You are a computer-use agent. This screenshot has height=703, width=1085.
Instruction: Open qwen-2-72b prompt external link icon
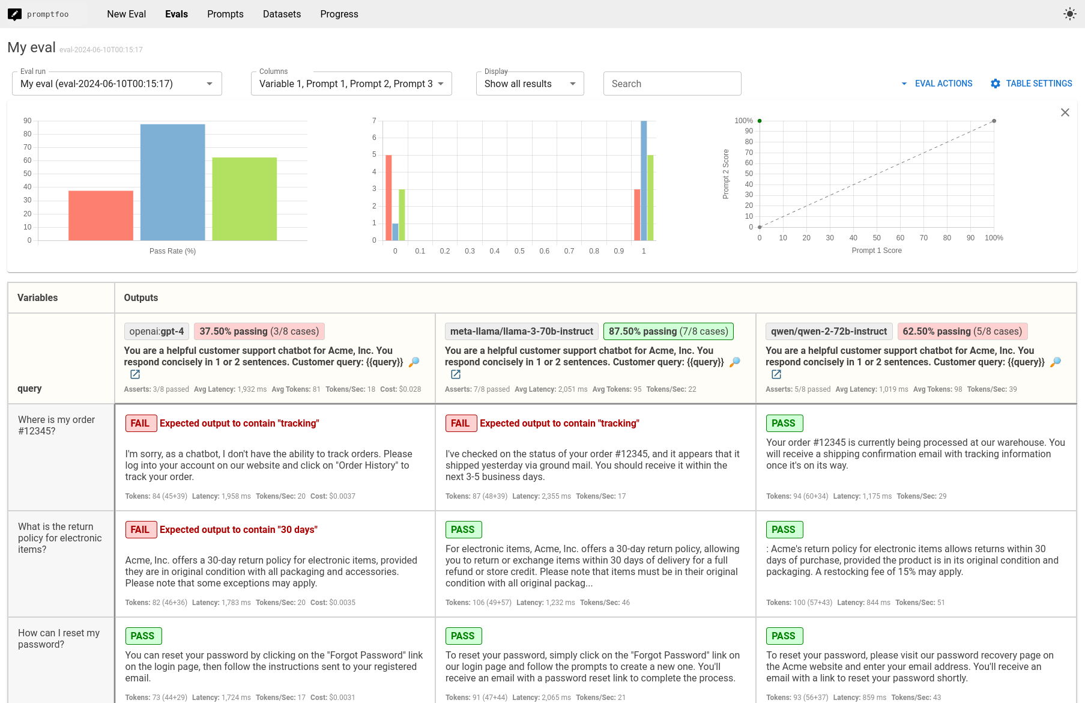point(776,374)
